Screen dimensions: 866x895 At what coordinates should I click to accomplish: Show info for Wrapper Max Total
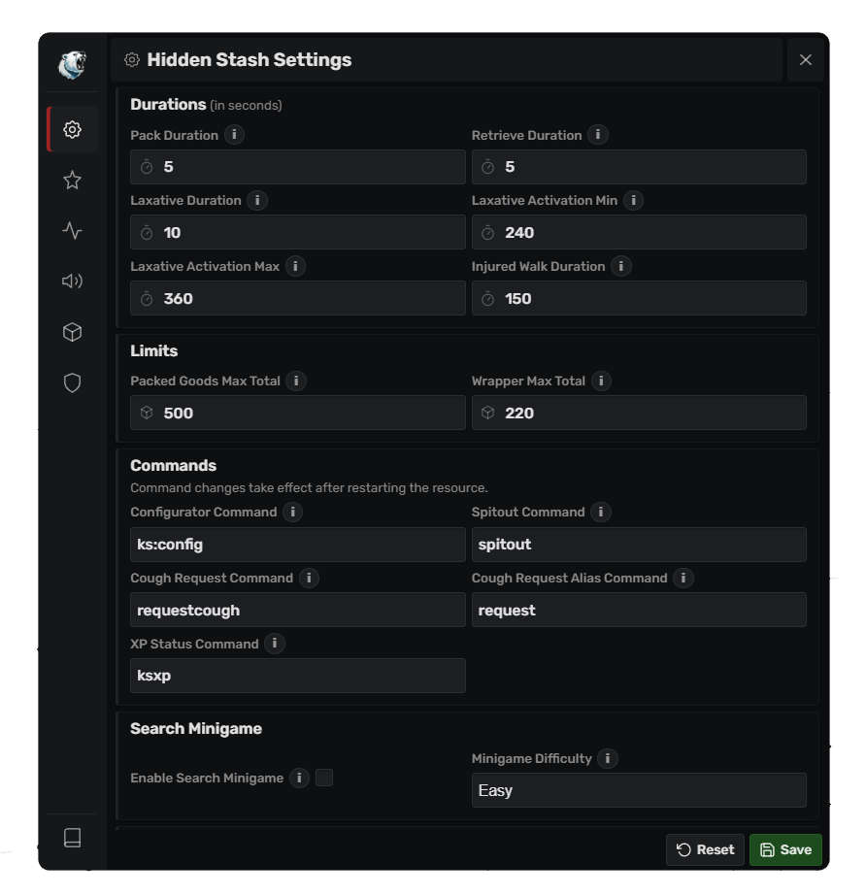coord(601,381)
